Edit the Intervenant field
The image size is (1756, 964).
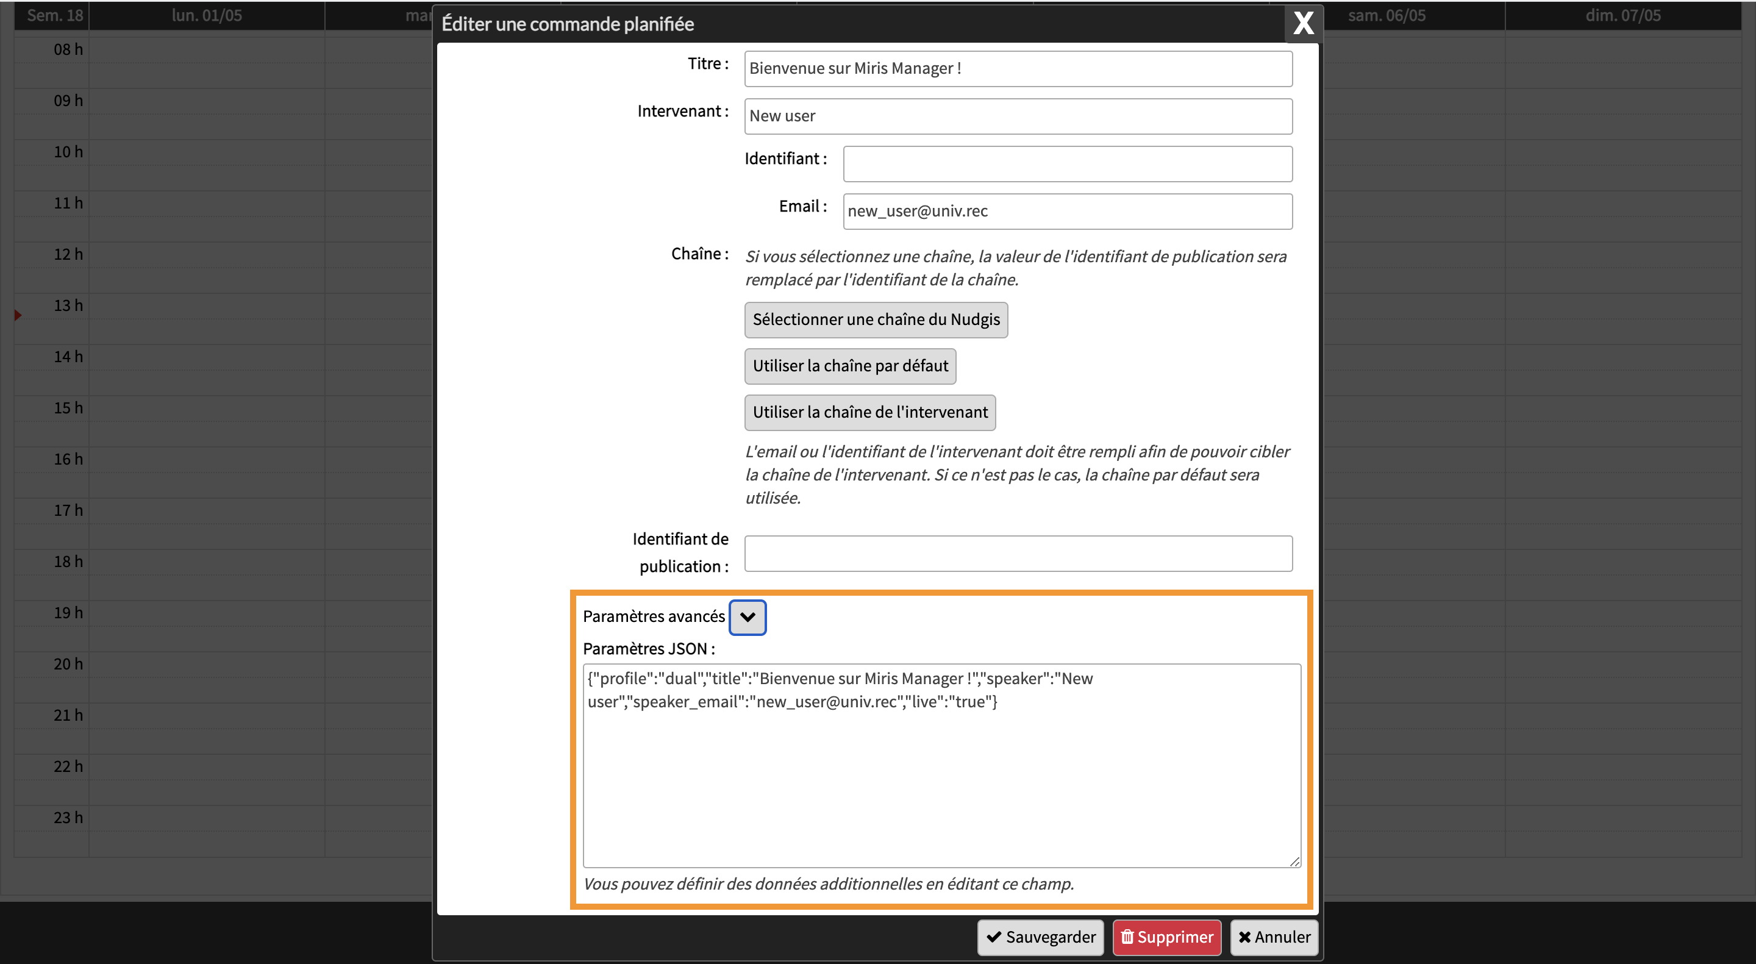(x=1018, y=116)
